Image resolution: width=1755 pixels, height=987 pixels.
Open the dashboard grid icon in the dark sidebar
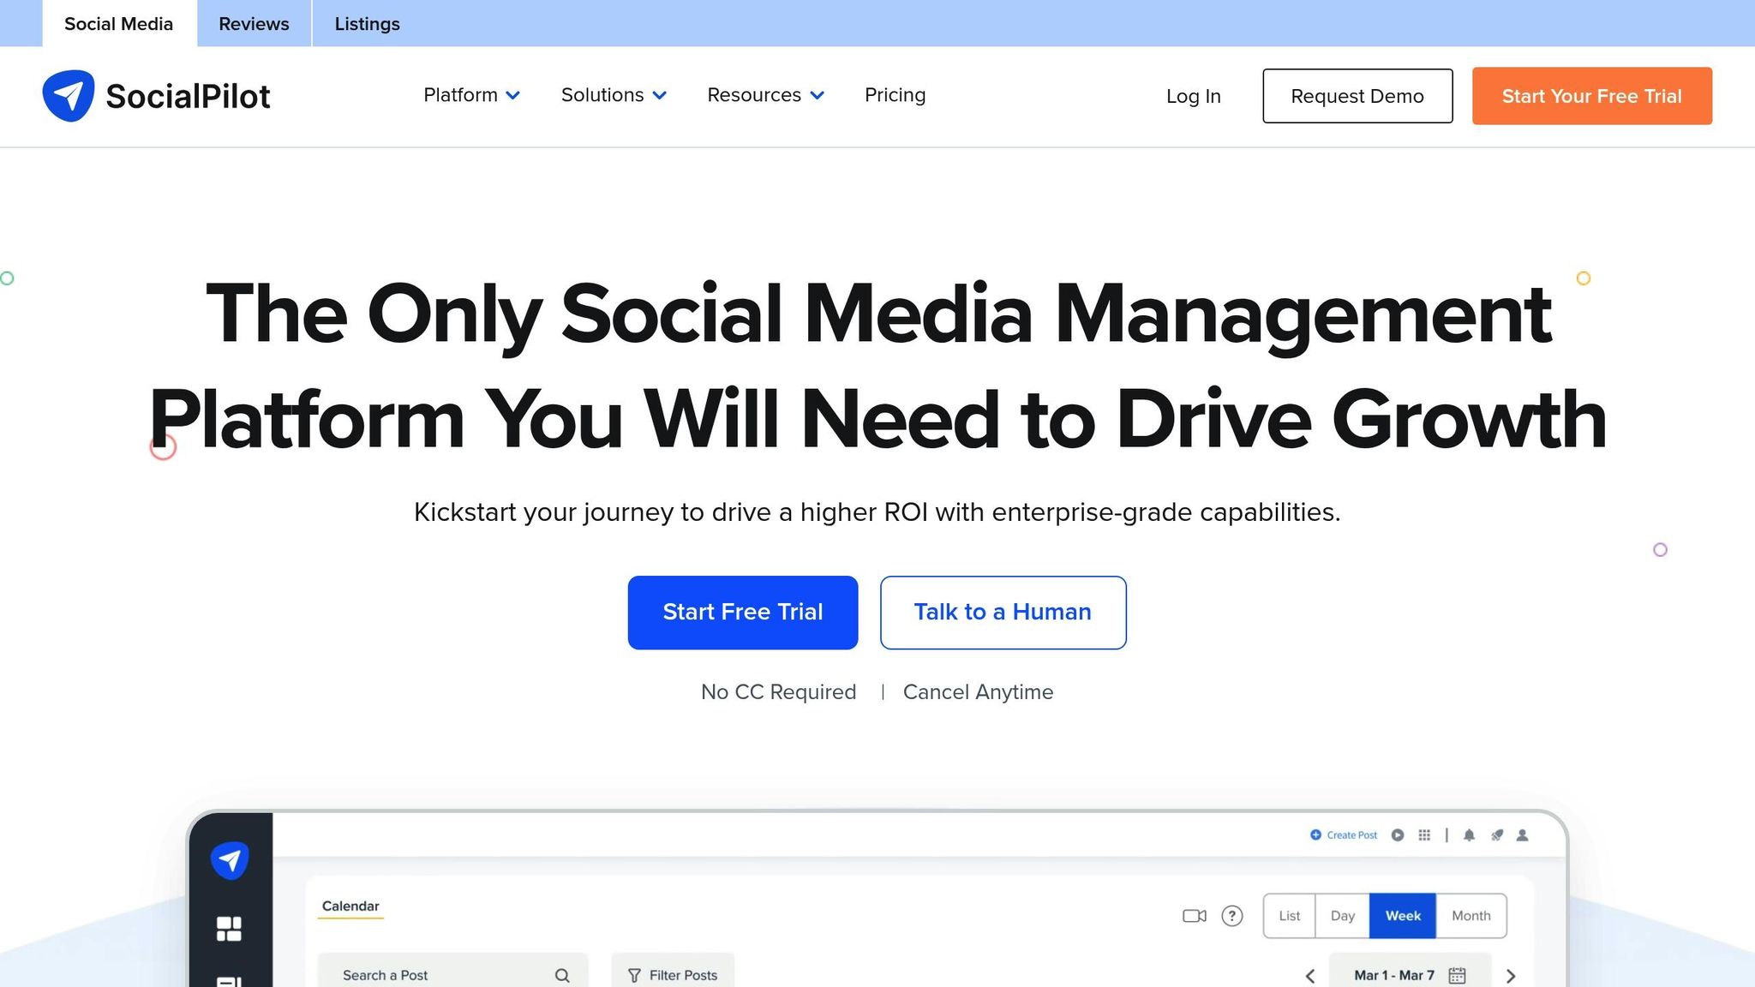pos(229,928)
